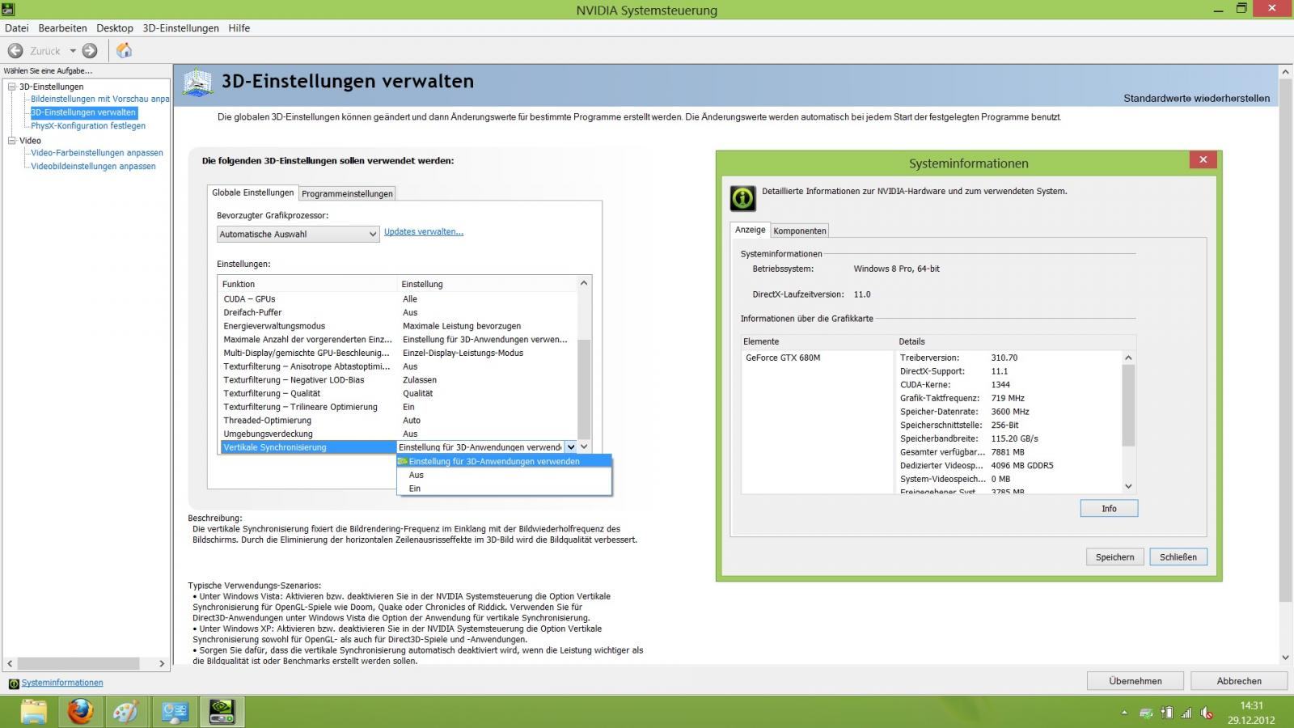Click the battery power tray icon
Viewport: 1294px width, 728px height.
click(x=1166, y=713)
